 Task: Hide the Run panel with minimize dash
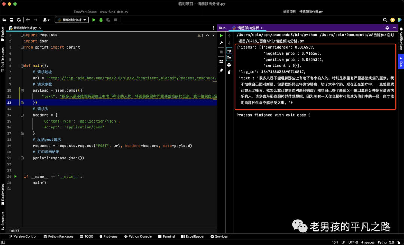tap(394, 28)
